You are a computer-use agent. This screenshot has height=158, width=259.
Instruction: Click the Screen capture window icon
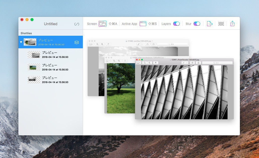(102, 24)
